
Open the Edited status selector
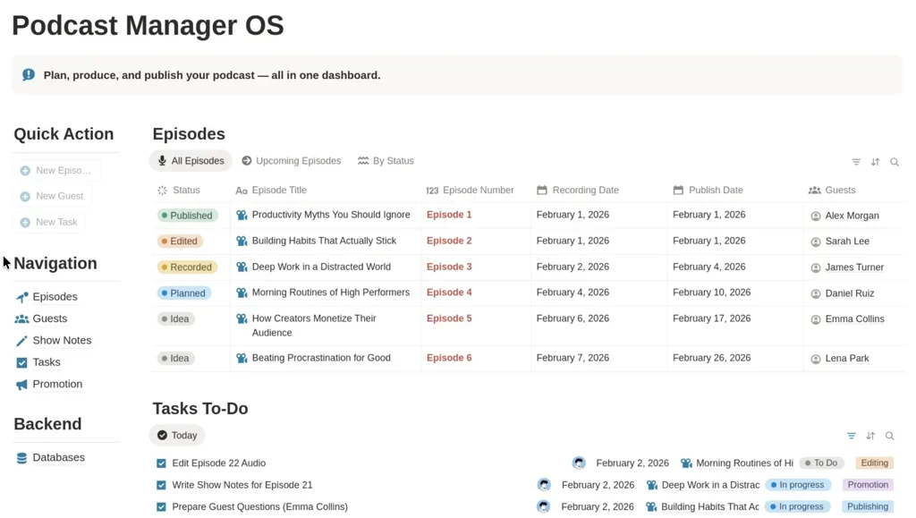click(180, 241)
